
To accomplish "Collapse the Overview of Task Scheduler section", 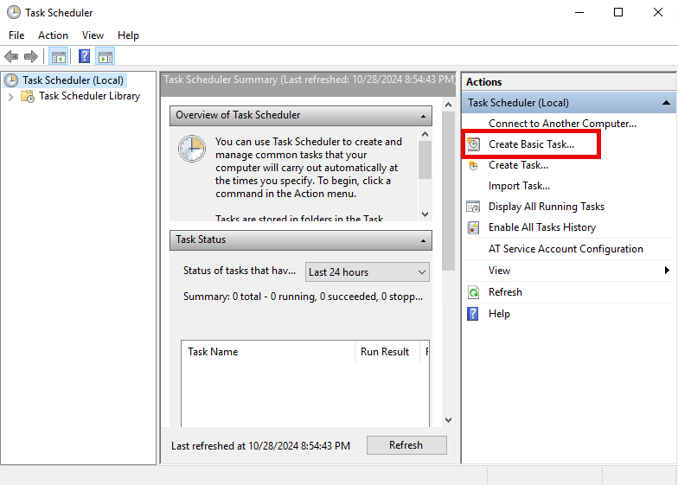I will coord(424,115).
